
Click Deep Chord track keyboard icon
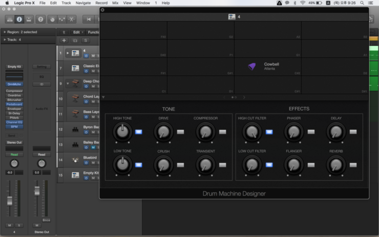click(75, 84)
